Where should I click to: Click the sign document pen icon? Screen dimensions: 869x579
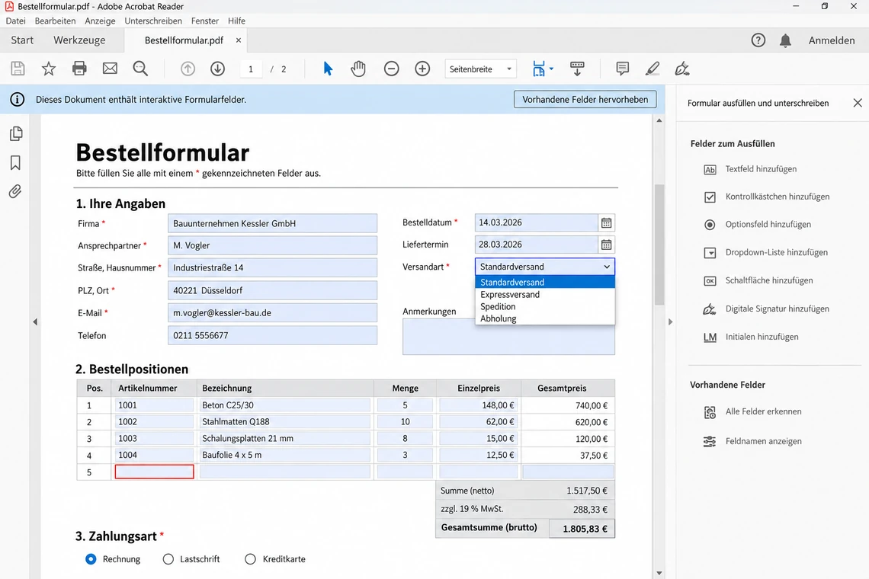(682, 69)
